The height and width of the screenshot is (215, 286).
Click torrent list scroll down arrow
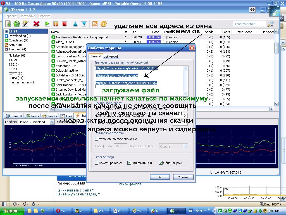[x=276, y=104]
